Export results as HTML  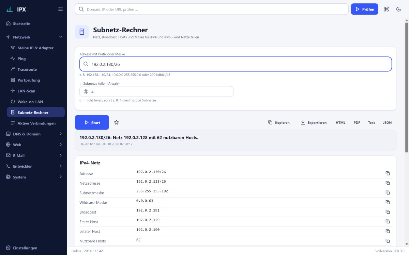(340, 122)
